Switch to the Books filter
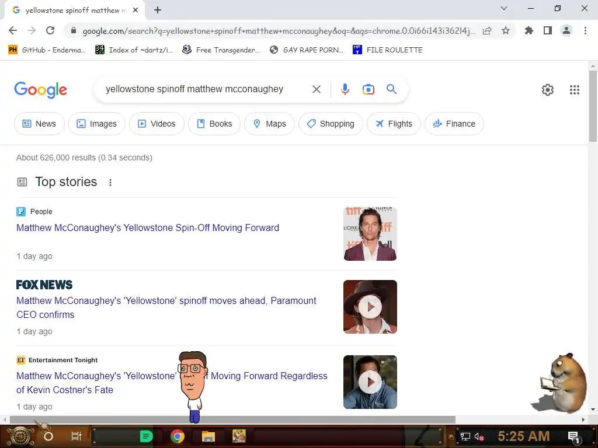The width and height of the screenshot is (598, 448). click(x=214, y=124)
